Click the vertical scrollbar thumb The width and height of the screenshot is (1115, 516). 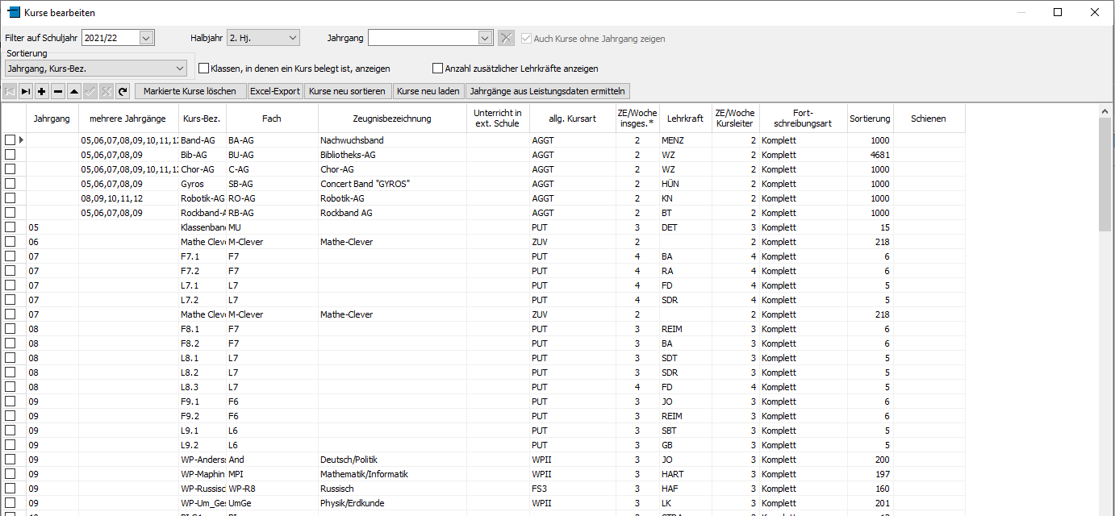[1105, 173]
